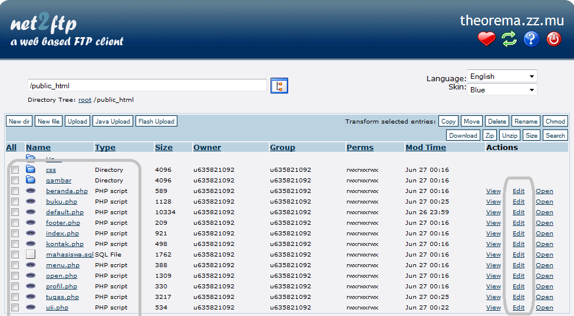This screenshot has width=574, height=316.
Task: Sort files by Perms column
Action: (360, 147)
